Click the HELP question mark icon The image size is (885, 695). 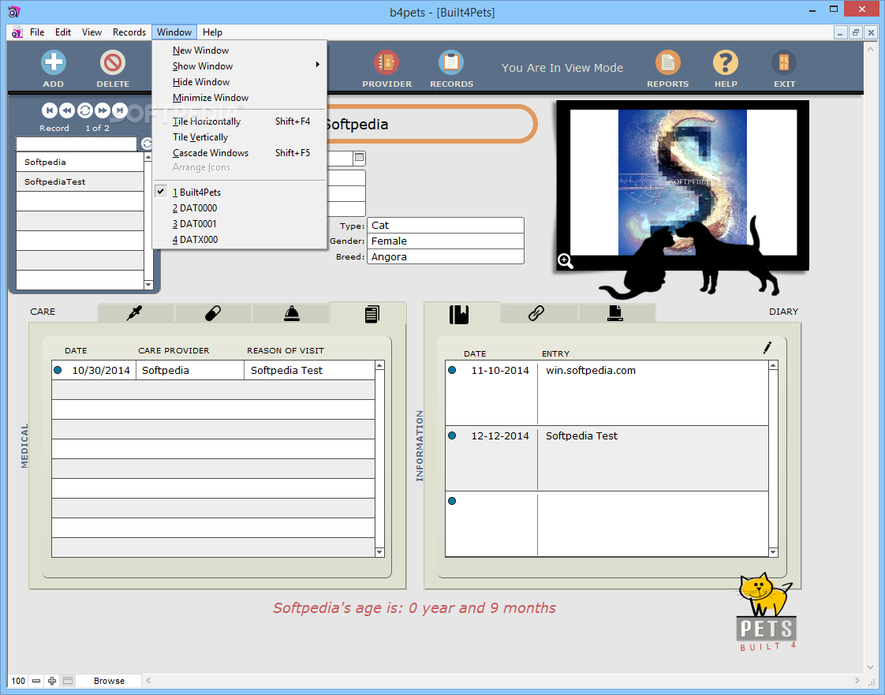point(725,62)
